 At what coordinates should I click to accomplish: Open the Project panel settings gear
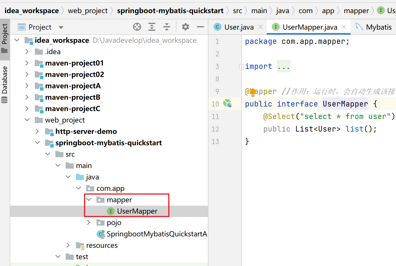click(186, 27)
